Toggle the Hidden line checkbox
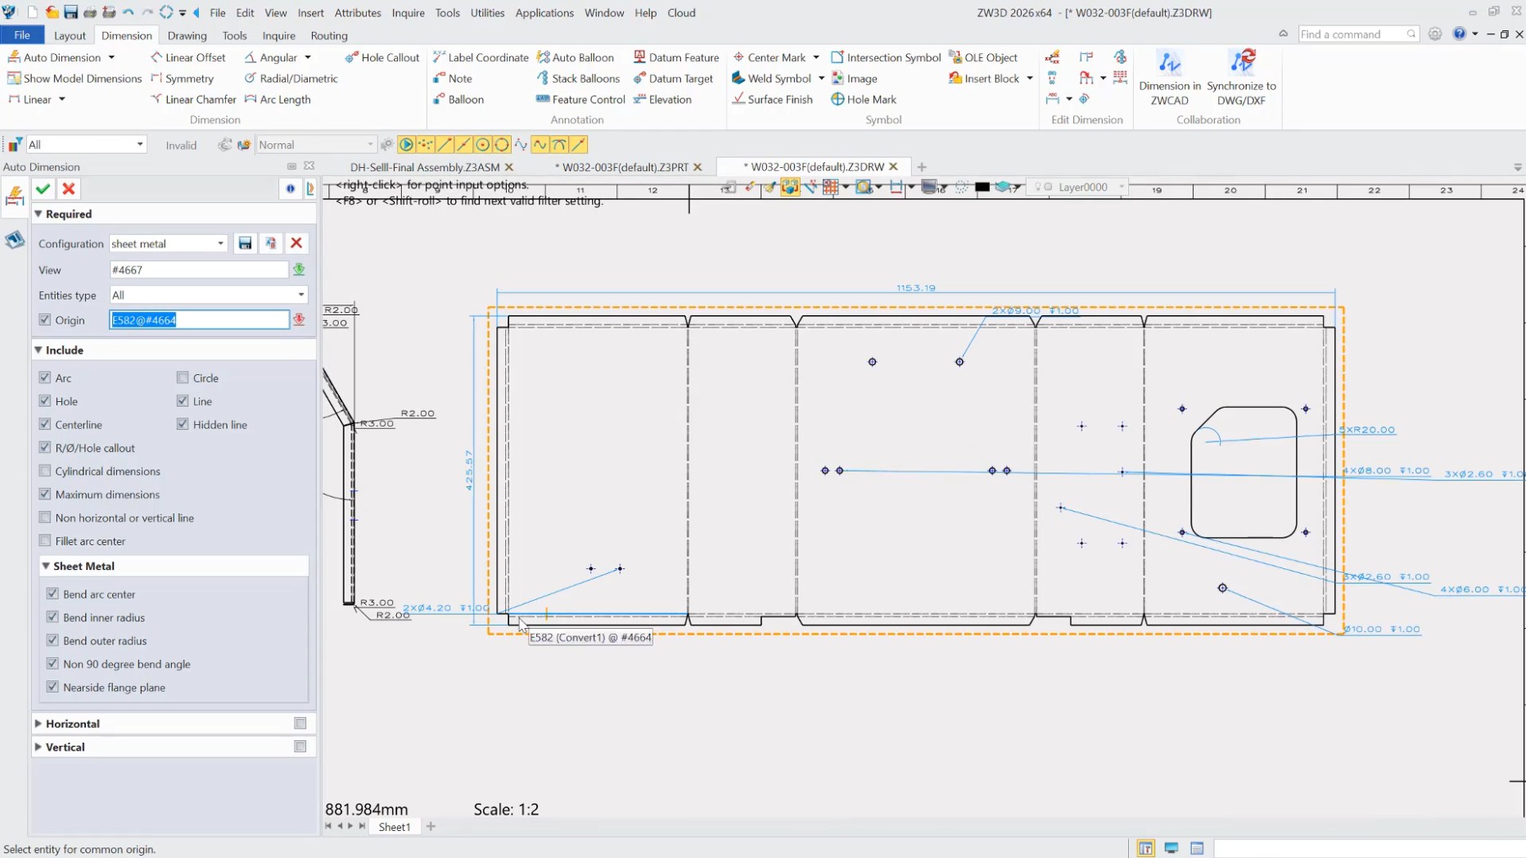 (x=183, y=424)
